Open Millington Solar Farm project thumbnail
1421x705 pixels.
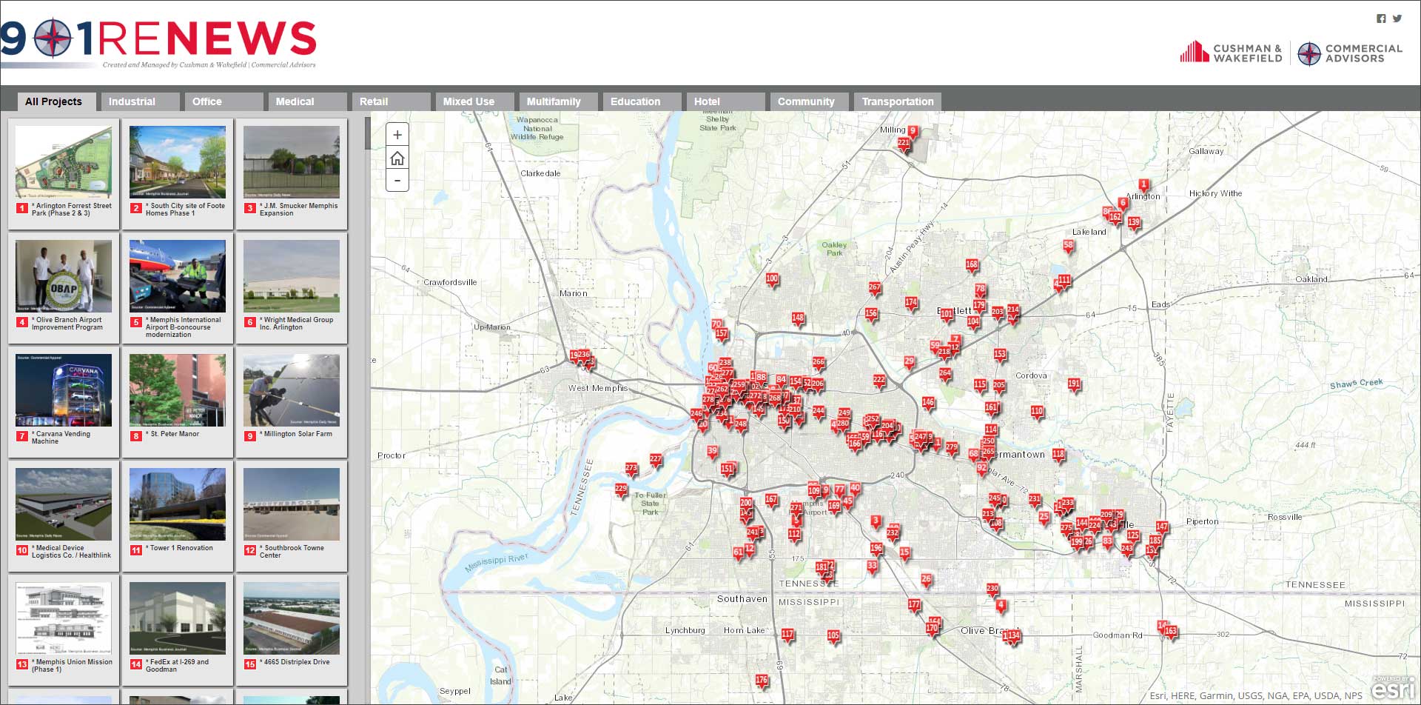(x=292, y=390)
